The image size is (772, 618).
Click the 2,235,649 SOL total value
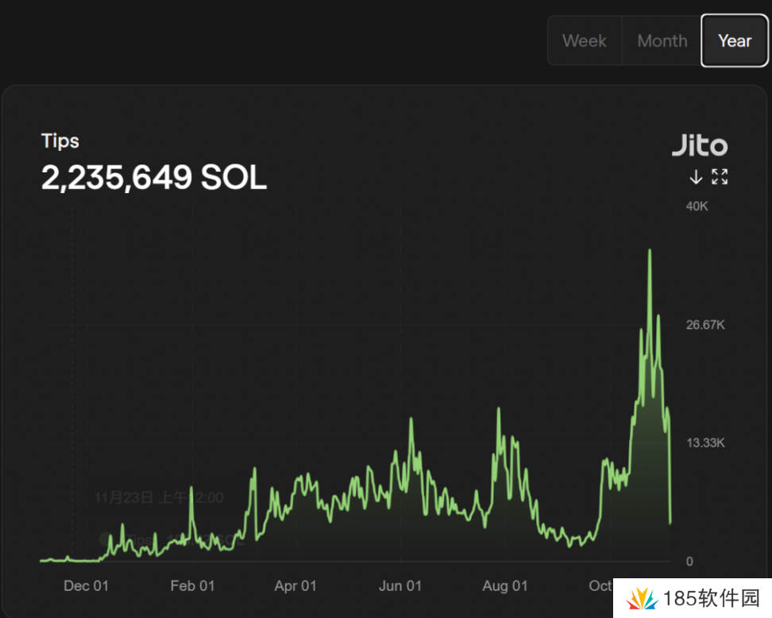[x=153, y=177]
